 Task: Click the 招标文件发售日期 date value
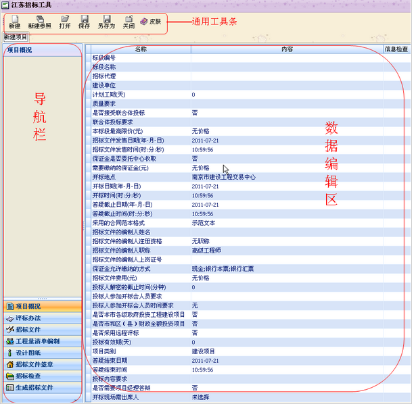point(206,141)
